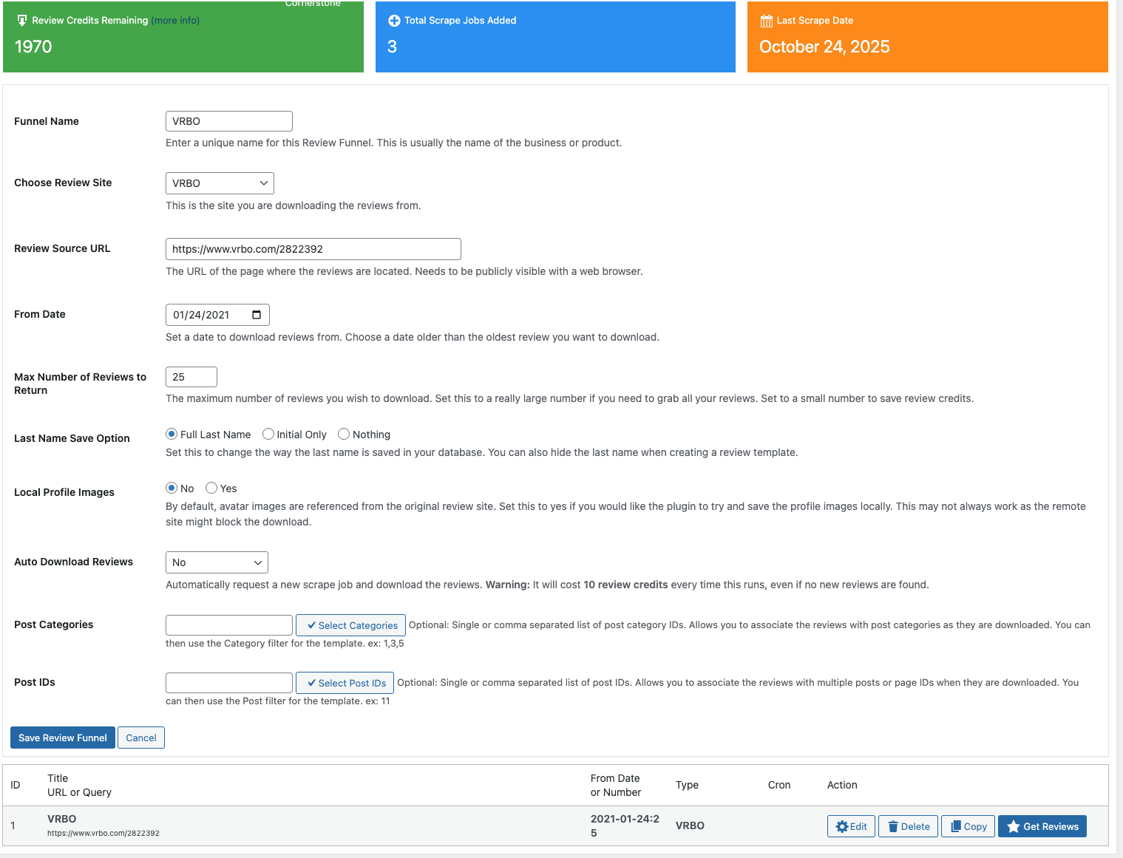The image size is (1123, 858).
Task: Select the Initial Only radio option
Action: pos(268,435)
